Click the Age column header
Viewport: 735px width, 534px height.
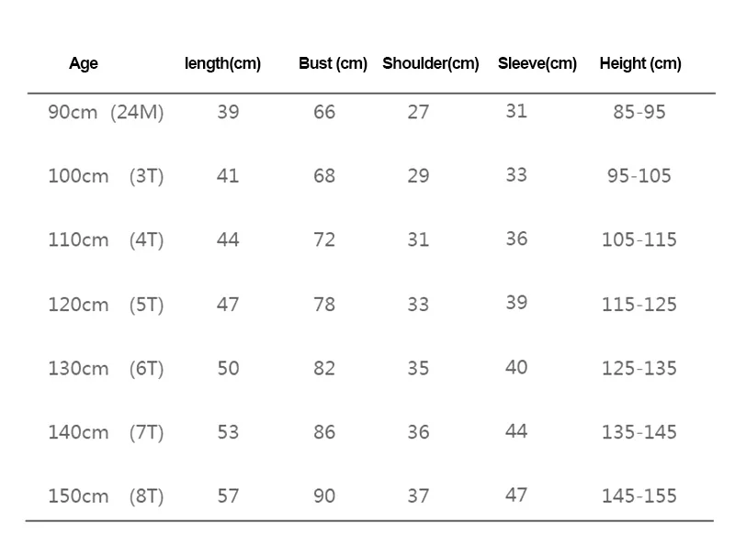[x=83, y=64]
